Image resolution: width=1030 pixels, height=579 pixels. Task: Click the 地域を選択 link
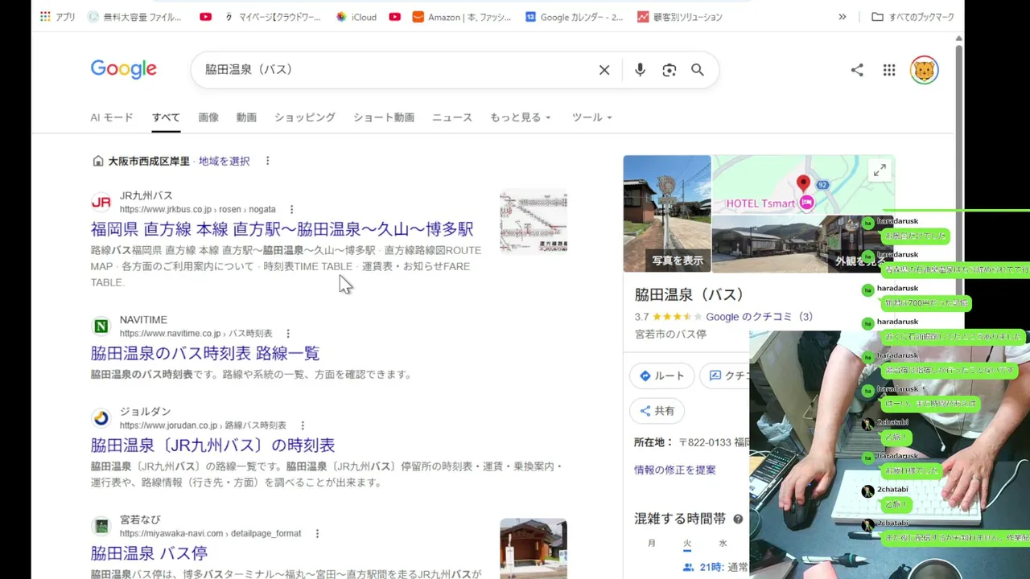(x=225, y=161)
